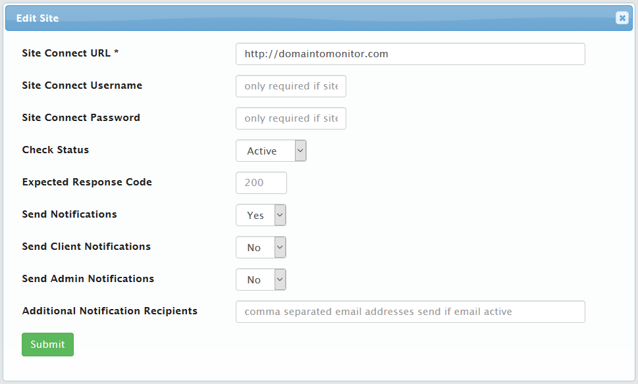Click the Site Connect Username field
This screenshot has height=384, width=638.
click(x=290, y=86)
